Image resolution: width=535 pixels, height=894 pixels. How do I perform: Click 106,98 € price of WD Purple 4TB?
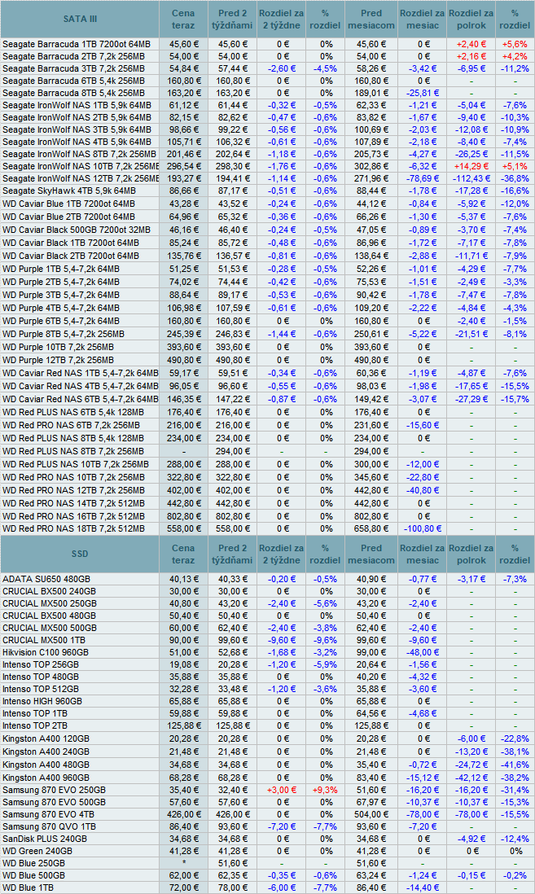pyautogui.click(x=183, y=308)
